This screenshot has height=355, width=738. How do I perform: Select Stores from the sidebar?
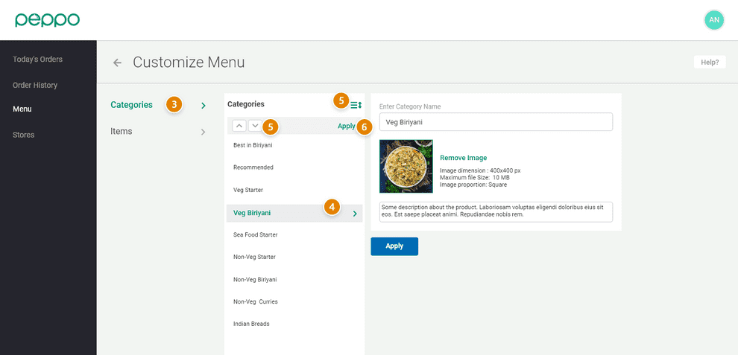[x=23, y=135]
